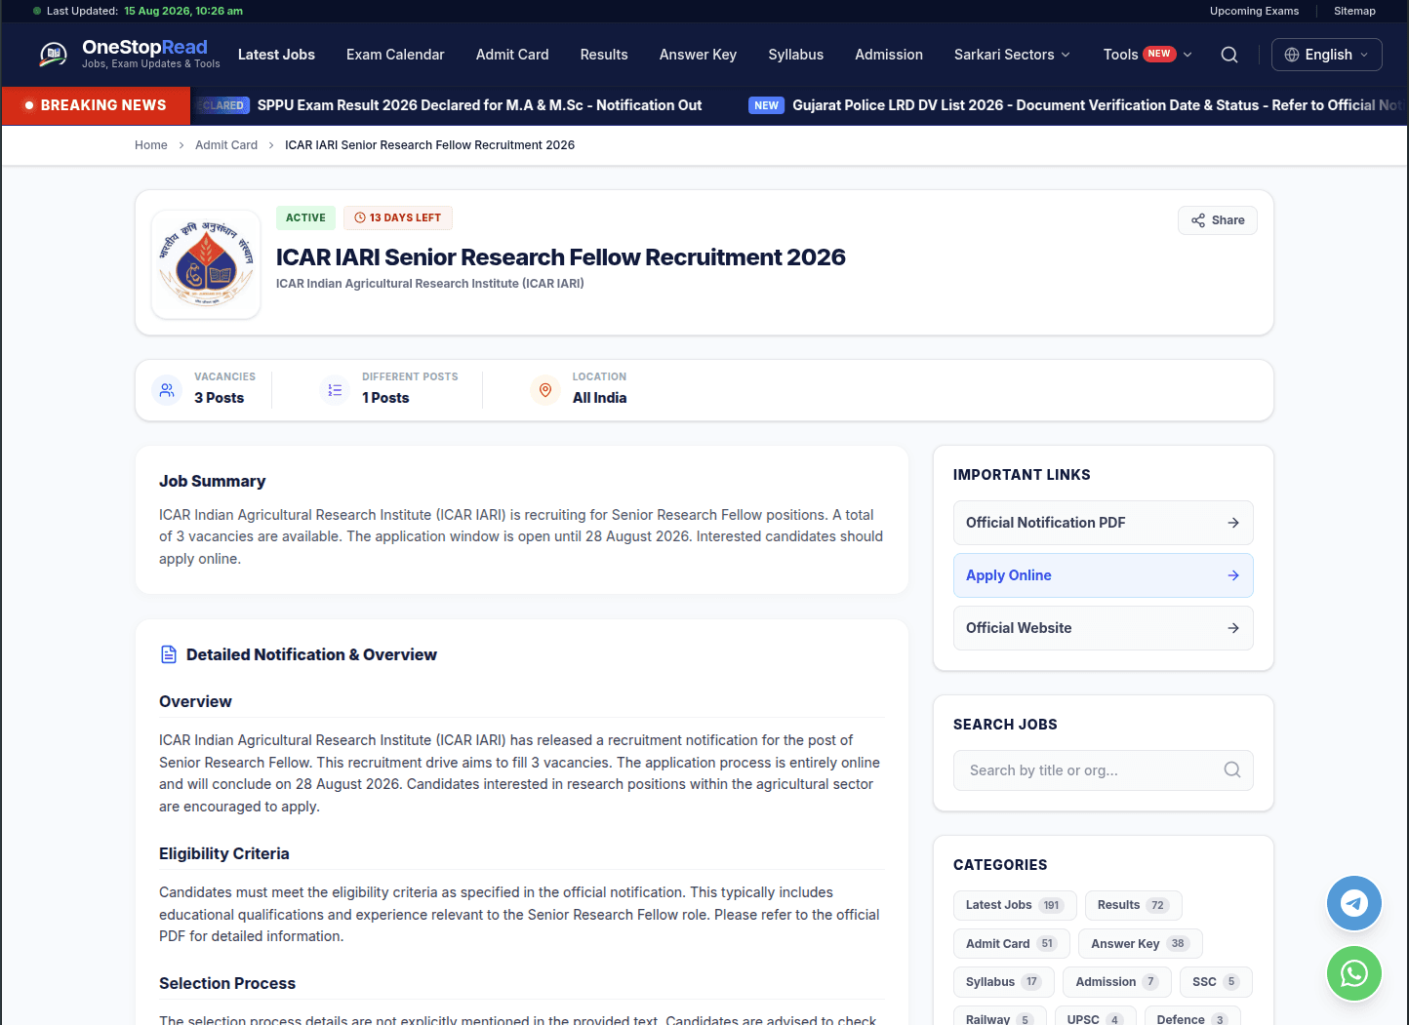Screen dimensions: 1409x1025
Task: Navigate to Results in the navbar
Action: [x=604, y=55]
